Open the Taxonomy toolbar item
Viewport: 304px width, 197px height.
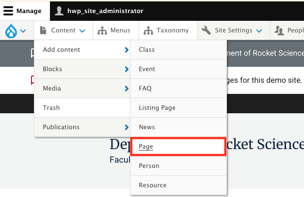(x=168, y=30)
